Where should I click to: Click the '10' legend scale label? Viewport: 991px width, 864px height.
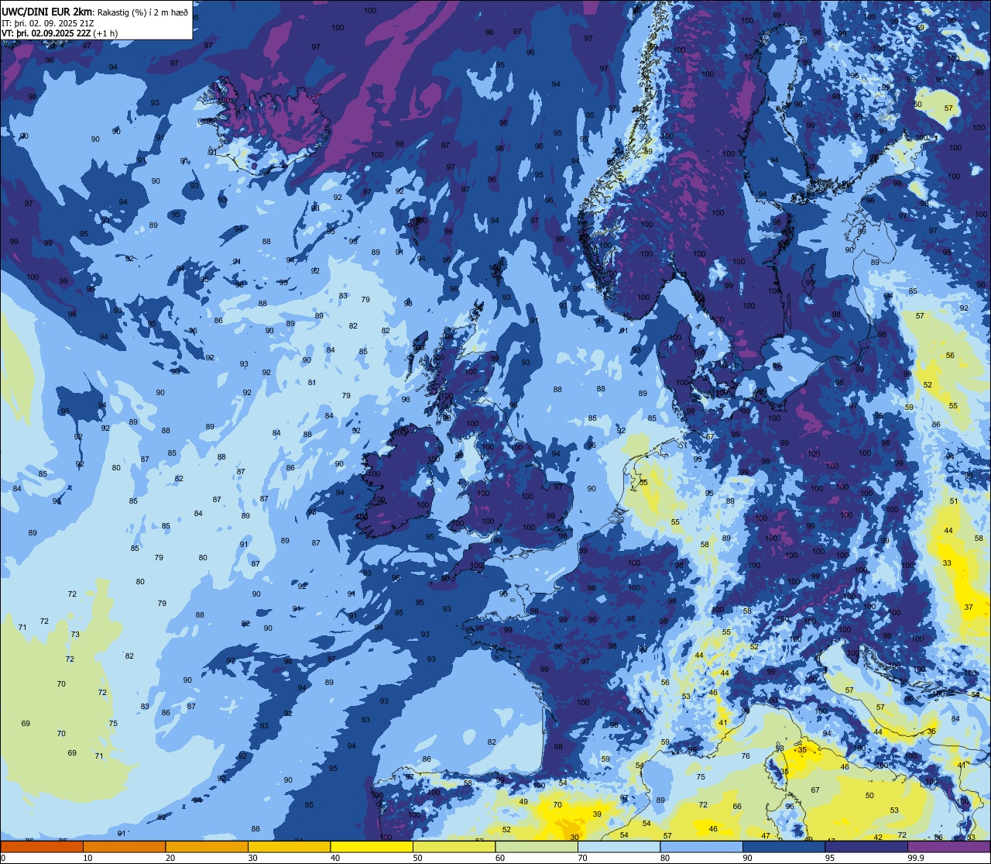[87, 858]
